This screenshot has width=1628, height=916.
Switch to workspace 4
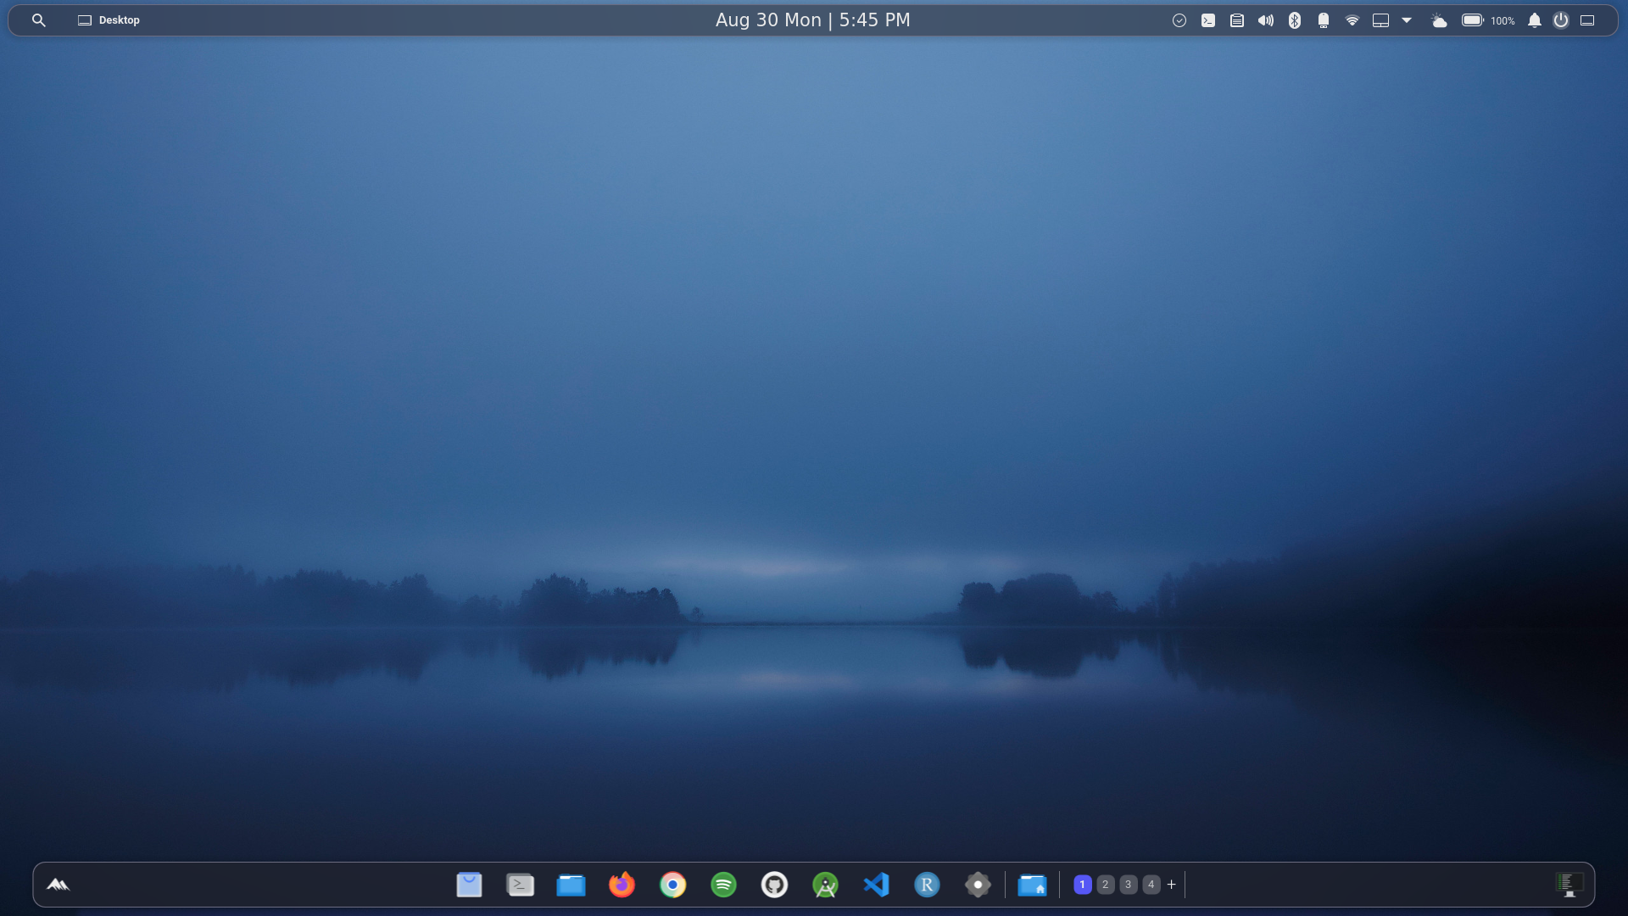1151,885
